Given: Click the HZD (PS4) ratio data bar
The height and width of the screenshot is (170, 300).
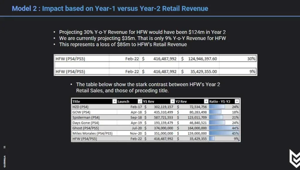Looking at the screenshot, I should [x=217, y=107].
